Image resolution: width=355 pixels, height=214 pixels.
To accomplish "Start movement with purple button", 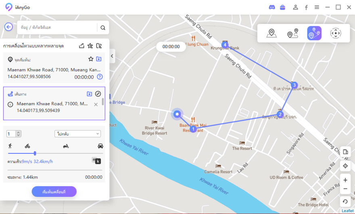I will tap(54, 191).
